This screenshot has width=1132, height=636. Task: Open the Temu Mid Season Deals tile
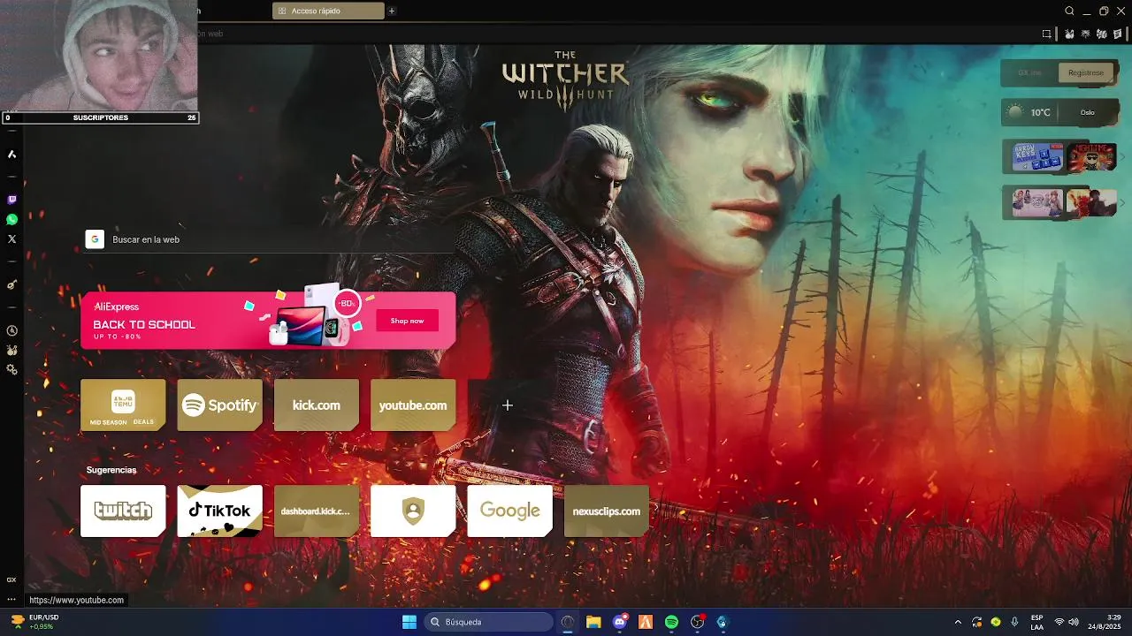[x=123, y=405]
